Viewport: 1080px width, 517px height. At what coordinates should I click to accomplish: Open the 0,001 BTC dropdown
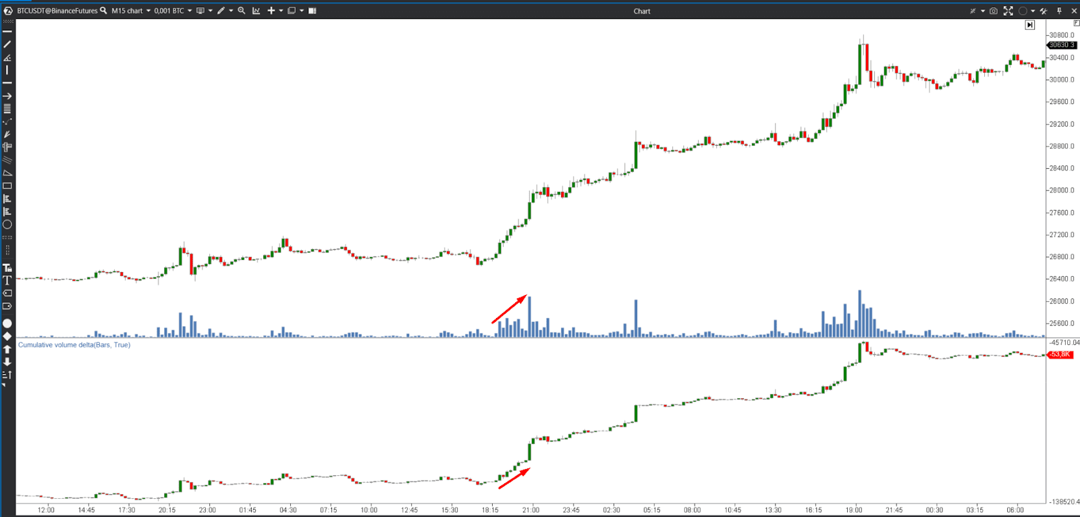tap(173, 11)
